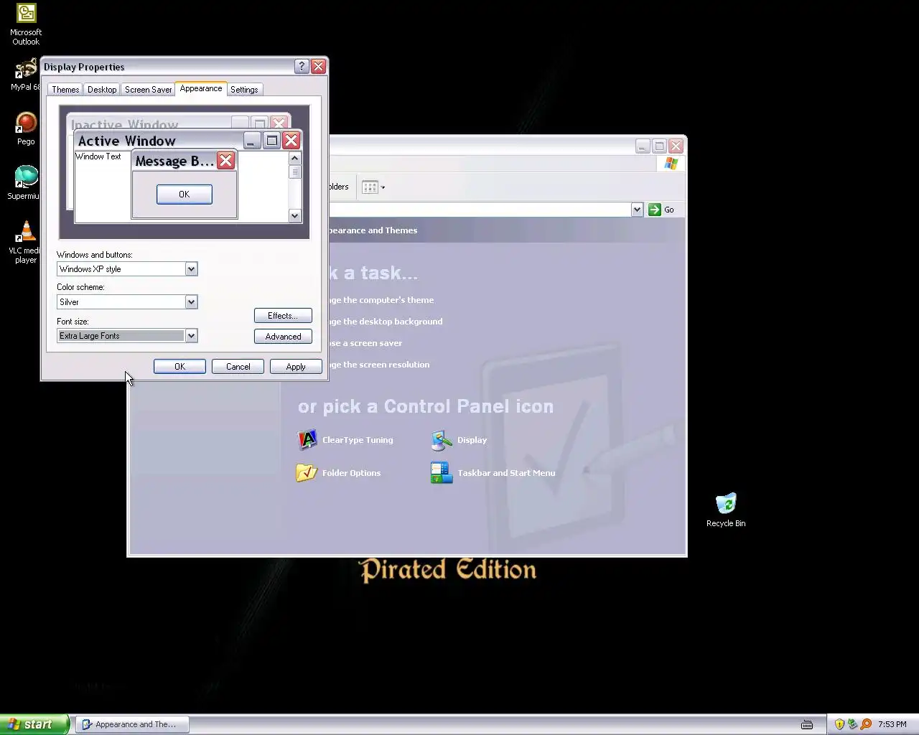This screenshot has height=735, width=919.
Task: Click the Cancel button
Action: click(238, 367)
